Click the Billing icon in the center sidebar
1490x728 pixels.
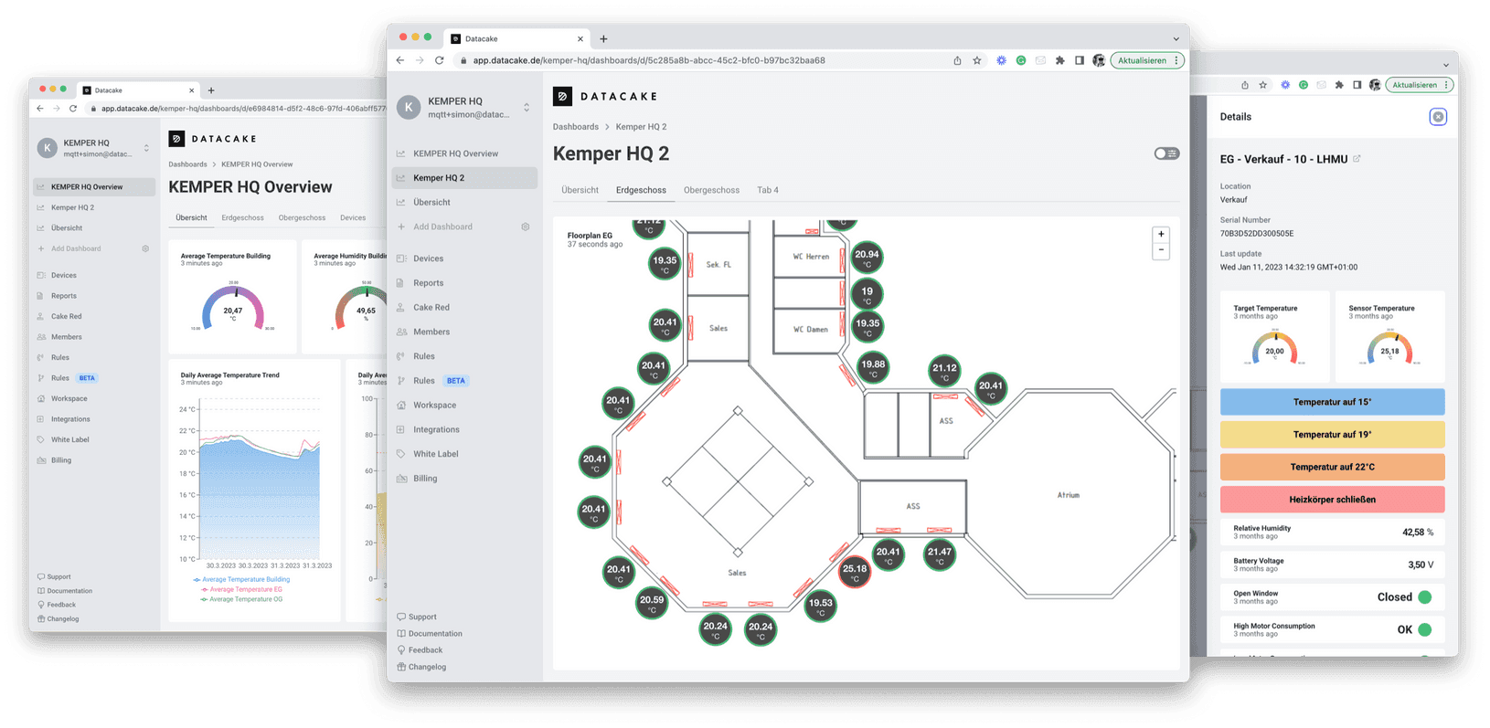point(400,479)
